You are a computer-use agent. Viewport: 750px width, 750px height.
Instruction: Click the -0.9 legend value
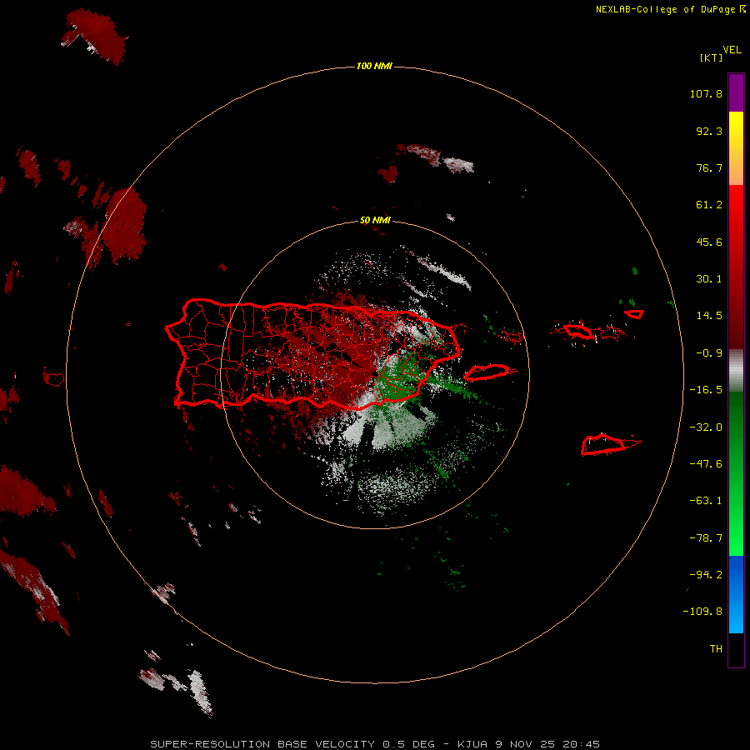[709, 353]
